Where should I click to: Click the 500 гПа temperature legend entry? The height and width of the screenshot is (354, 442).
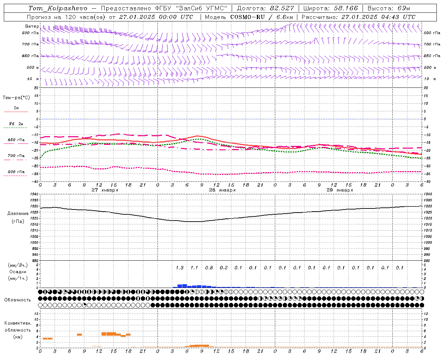[16, 172]
